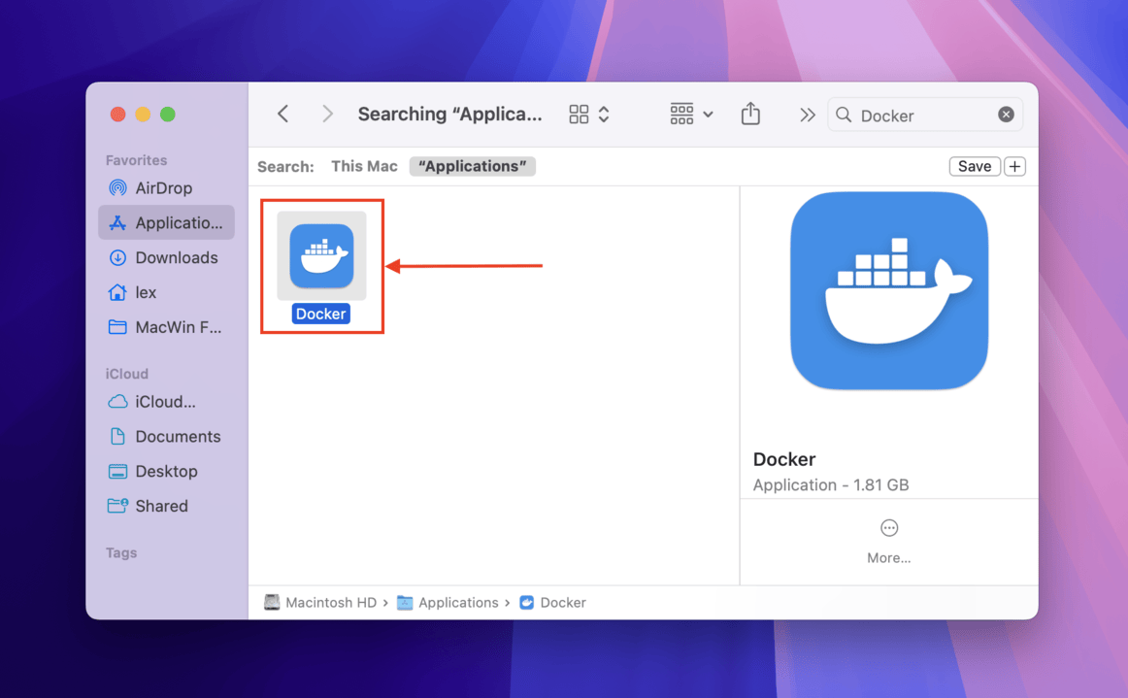
Task: Select the Docker app icon in results
Action: click(321, 256)
